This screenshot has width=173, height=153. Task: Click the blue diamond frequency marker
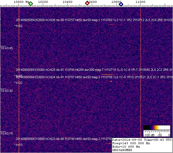pyautogui.click(x=121, y=4)
